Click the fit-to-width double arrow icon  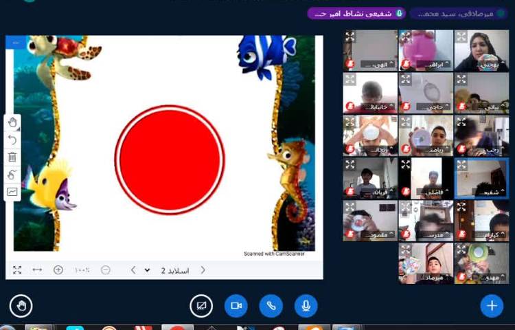pyautogui.click(x=37, y=270)
